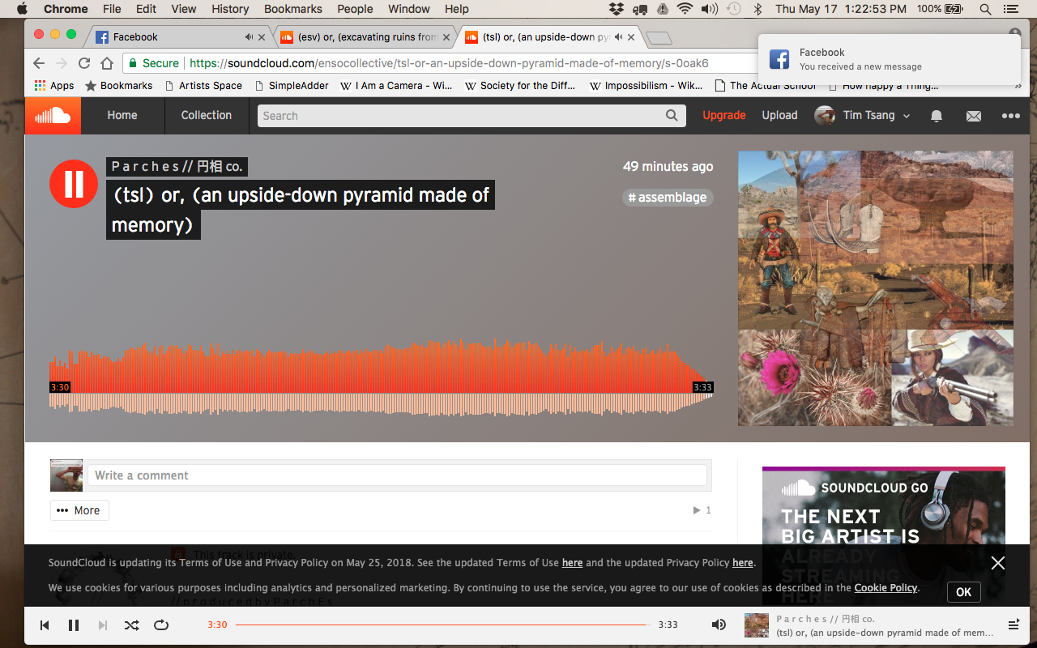Open Bluetooth menu bar icon
Image resolution: width=1037 pixels, height=648 pixels.
click(758, 9)
